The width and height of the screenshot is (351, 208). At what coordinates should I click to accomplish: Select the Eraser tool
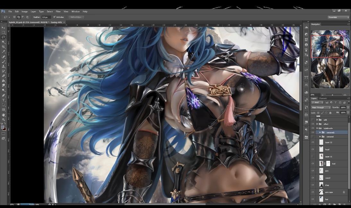[3, 76]
